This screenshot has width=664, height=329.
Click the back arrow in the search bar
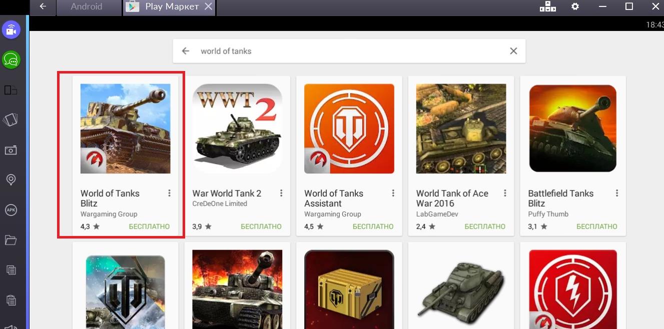[x=186, y=51]
